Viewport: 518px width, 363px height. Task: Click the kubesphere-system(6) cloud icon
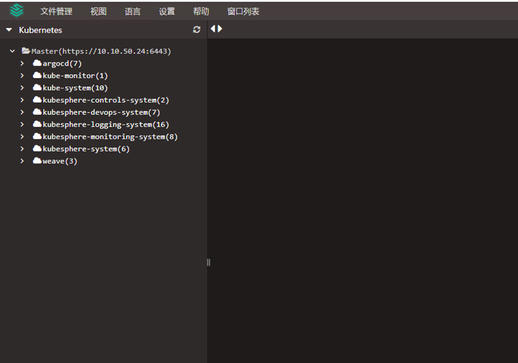(x=37, y=148)
